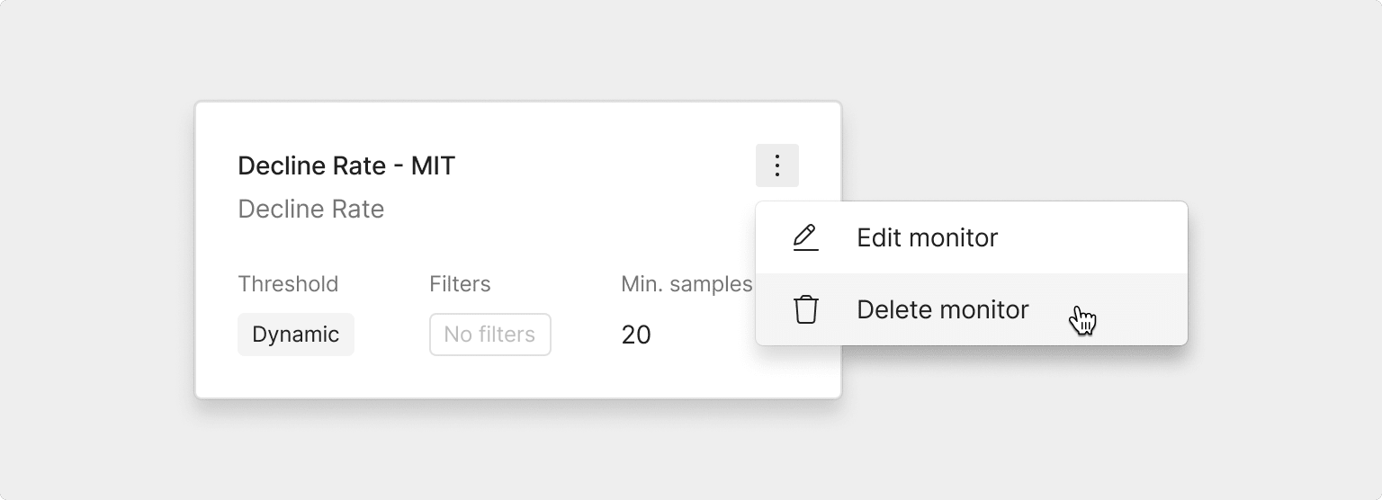
Task: Select Edit monitor from the menu
Action: tap(972, 237)
